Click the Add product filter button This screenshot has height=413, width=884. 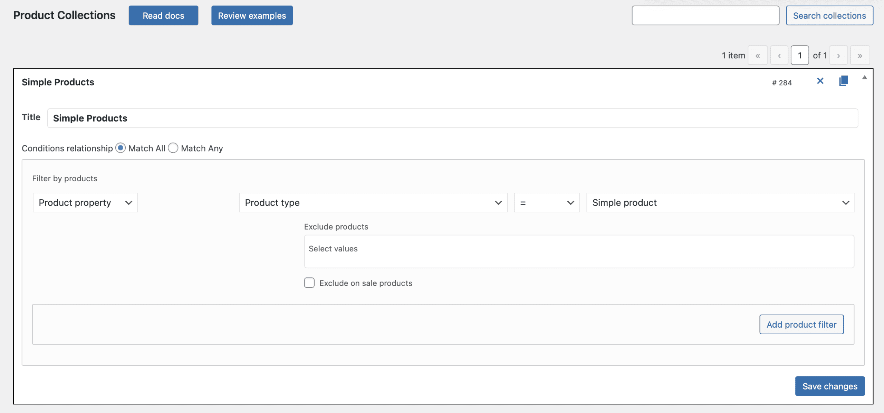(x=801, y=324)
